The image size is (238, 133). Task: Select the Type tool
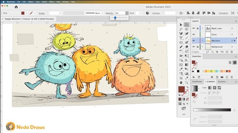point(181,38)
